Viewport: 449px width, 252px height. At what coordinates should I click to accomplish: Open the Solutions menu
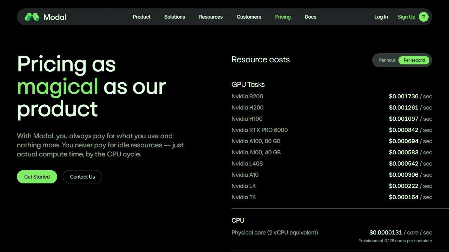175,17
